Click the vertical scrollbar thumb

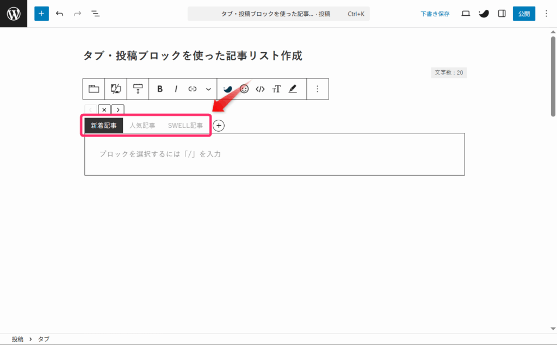(553, 76)
